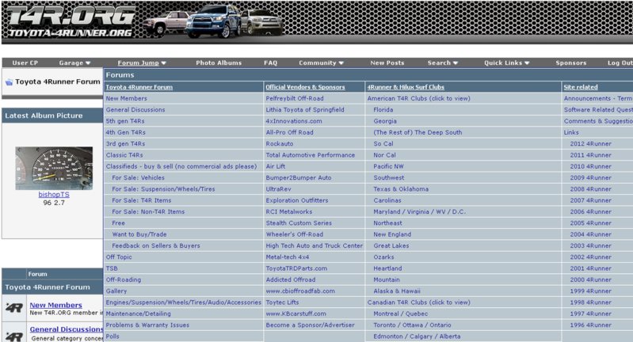Open Total Automotive Performance vendor
Image resolution: width=633 pixels, height=342 pixels.
[311, 155]
